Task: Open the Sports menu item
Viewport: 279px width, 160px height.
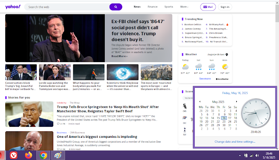Action: coord(169,7)
